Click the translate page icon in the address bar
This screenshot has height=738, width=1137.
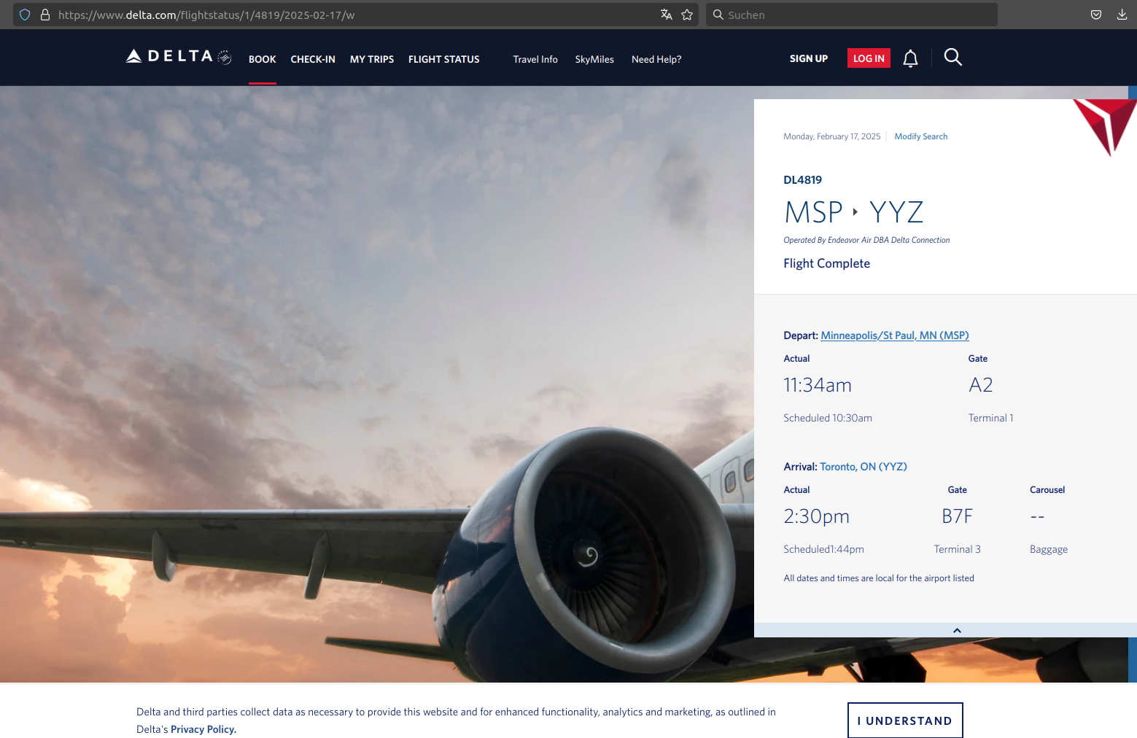click(666, 15)
